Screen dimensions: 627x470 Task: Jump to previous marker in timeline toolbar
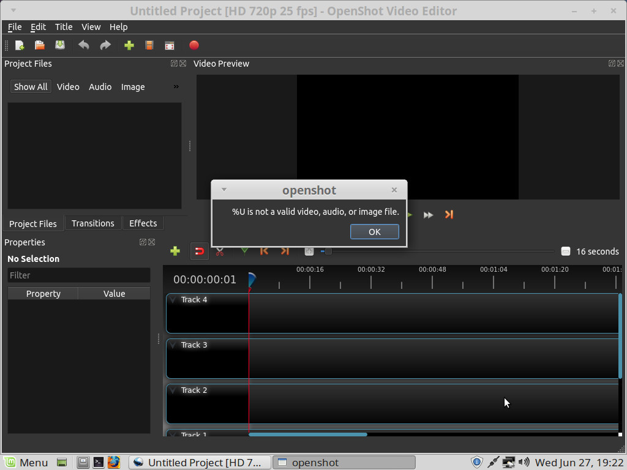pos(264,251)
